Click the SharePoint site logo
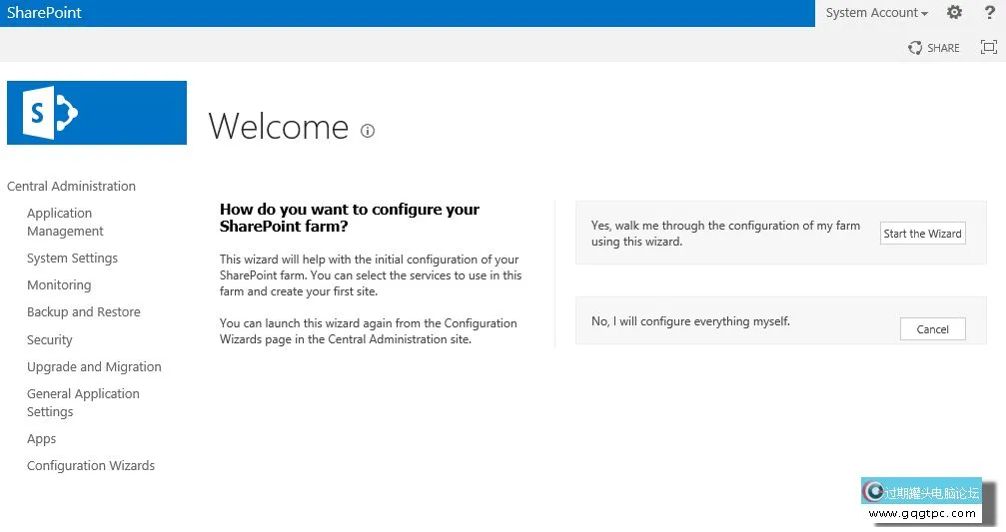The image size is (1006, 532). (x=97, y=113)
